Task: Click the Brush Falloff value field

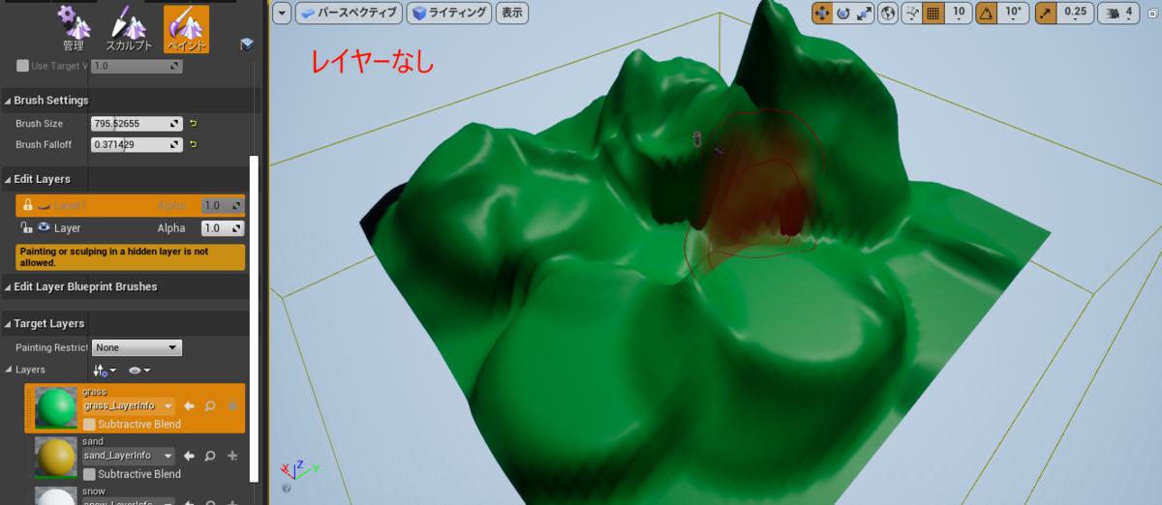Action: [x=137, y=145]
